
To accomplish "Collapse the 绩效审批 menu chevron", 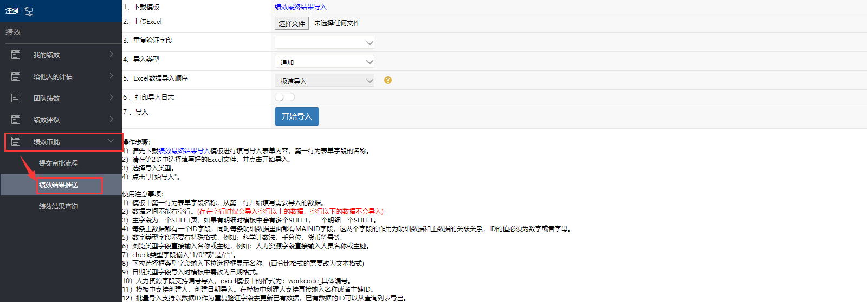I will [111, 141].
